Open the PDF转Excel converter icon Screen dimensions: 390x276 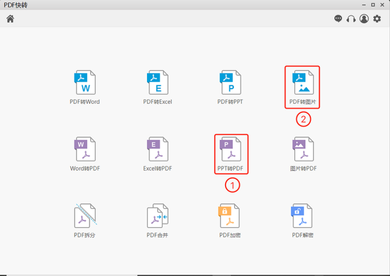click(x=158, y=83)
